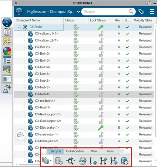Open the flask with sparkles side tab
Image resolution: width=157 pixels, height=167 pixels.
7,89
